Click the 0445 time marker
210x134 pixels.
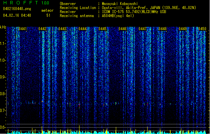click(102, 29)
